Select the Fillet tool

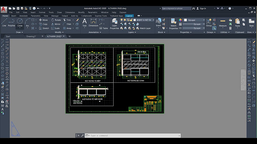[x=67, y=24]
